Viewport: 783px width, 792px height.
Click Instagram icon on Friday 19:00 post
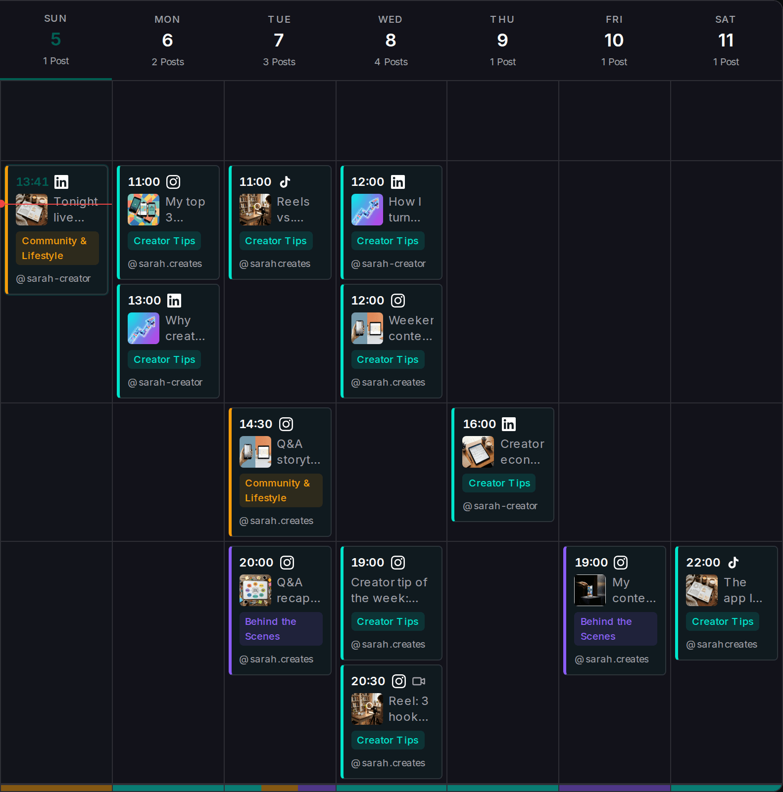pos(621,563)
